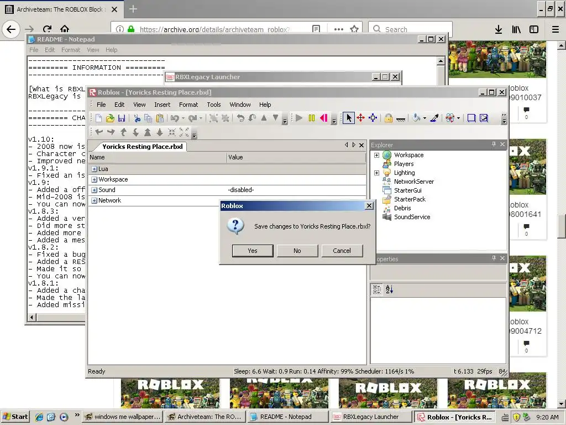Viewport: 566px width, 425px height.
Task: Expand the Lua row
Action: pyautogui.click(x=94, y=169)
